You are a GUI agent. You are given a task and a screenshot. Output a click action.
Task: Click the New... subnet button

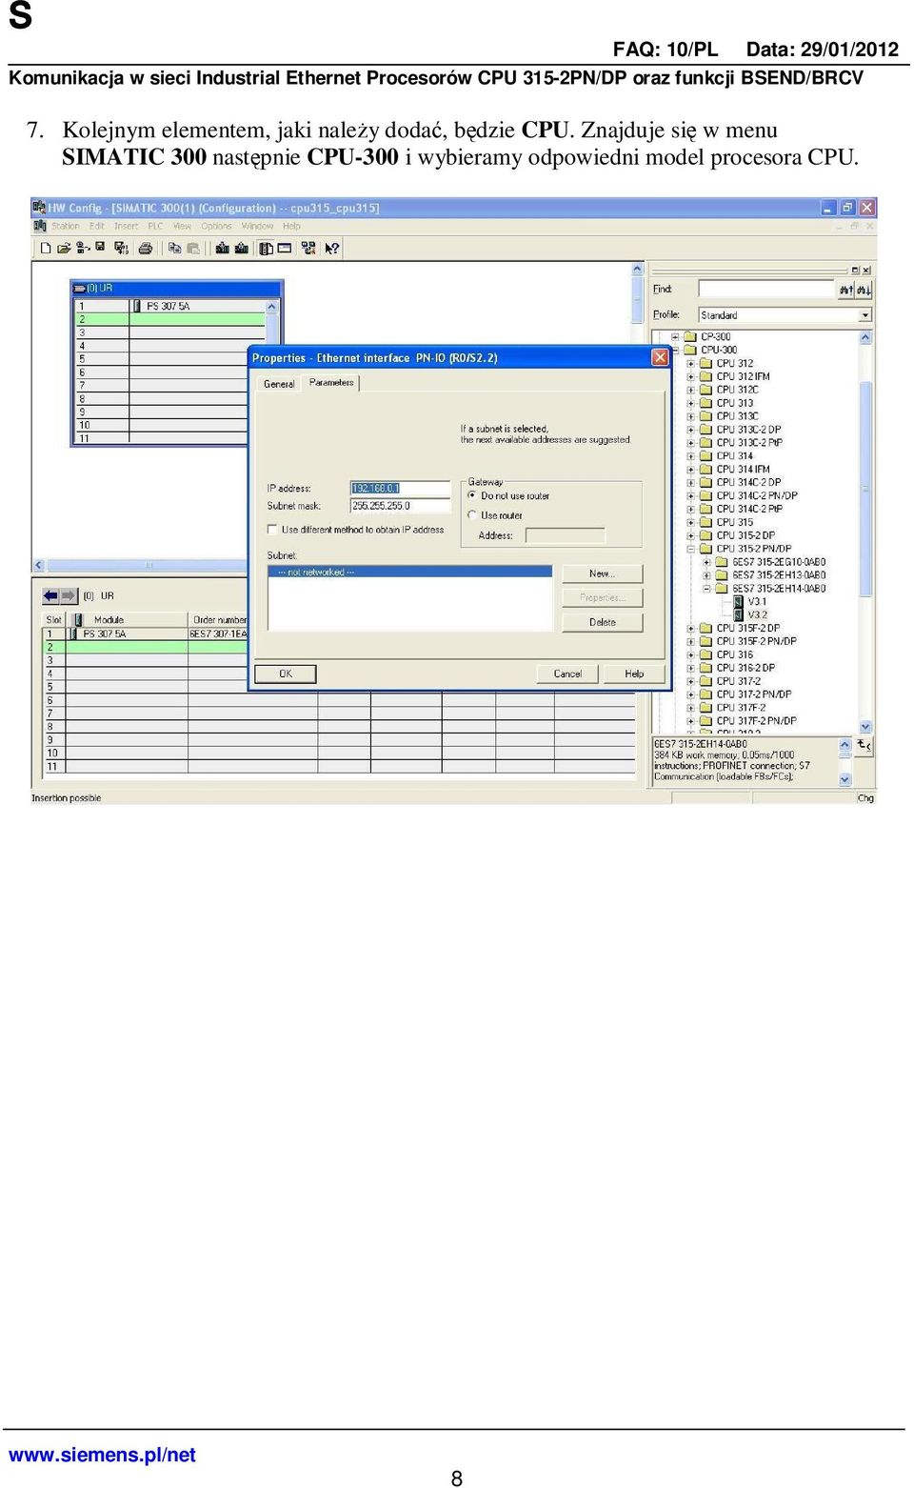603,573
